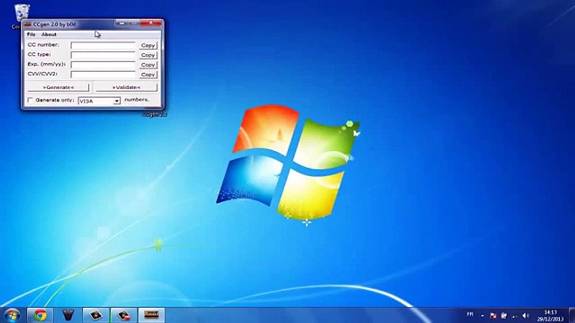Click the CCgen title bar icon

pos(28,24)
